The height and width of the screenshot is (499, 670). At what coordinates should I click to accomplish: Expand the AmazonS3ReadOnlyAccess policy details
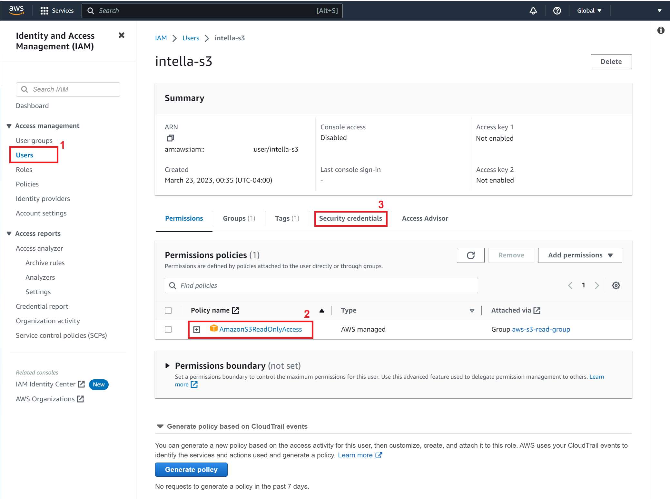[197, 329]
